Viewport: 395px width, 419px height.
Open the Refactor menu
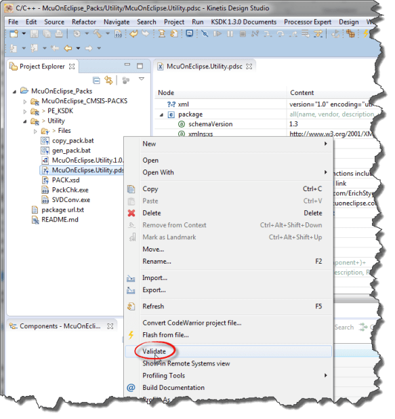(83, 22)
